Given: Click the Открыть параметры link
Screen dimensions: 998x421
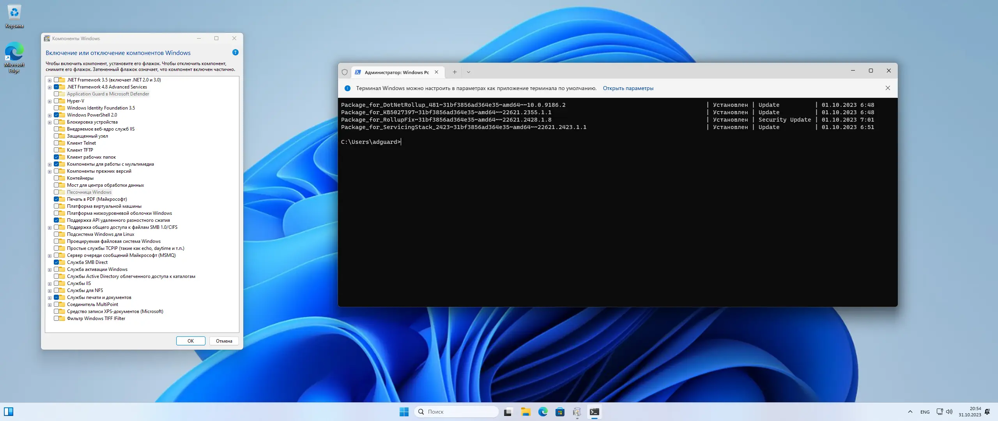Looking at the screenshot, I should [x=628, y=88].
